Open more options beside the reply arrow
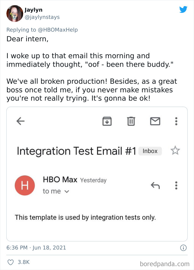Viewport: 194px width, 270px height. pyautogui.click(x=176, y=185)
